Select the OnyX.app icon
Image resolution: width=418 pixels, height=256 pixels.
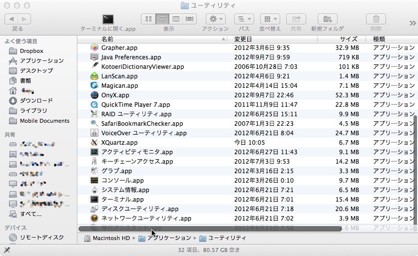(95, 95)
